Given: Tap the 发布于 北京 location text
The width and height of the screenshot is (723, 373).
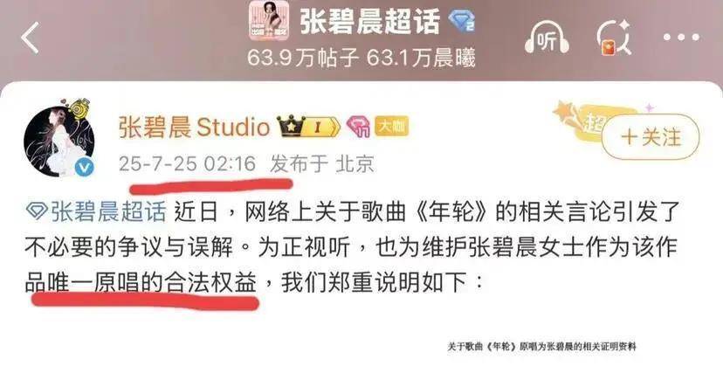Looking at the screenshot, I should [x=322, y=163].
